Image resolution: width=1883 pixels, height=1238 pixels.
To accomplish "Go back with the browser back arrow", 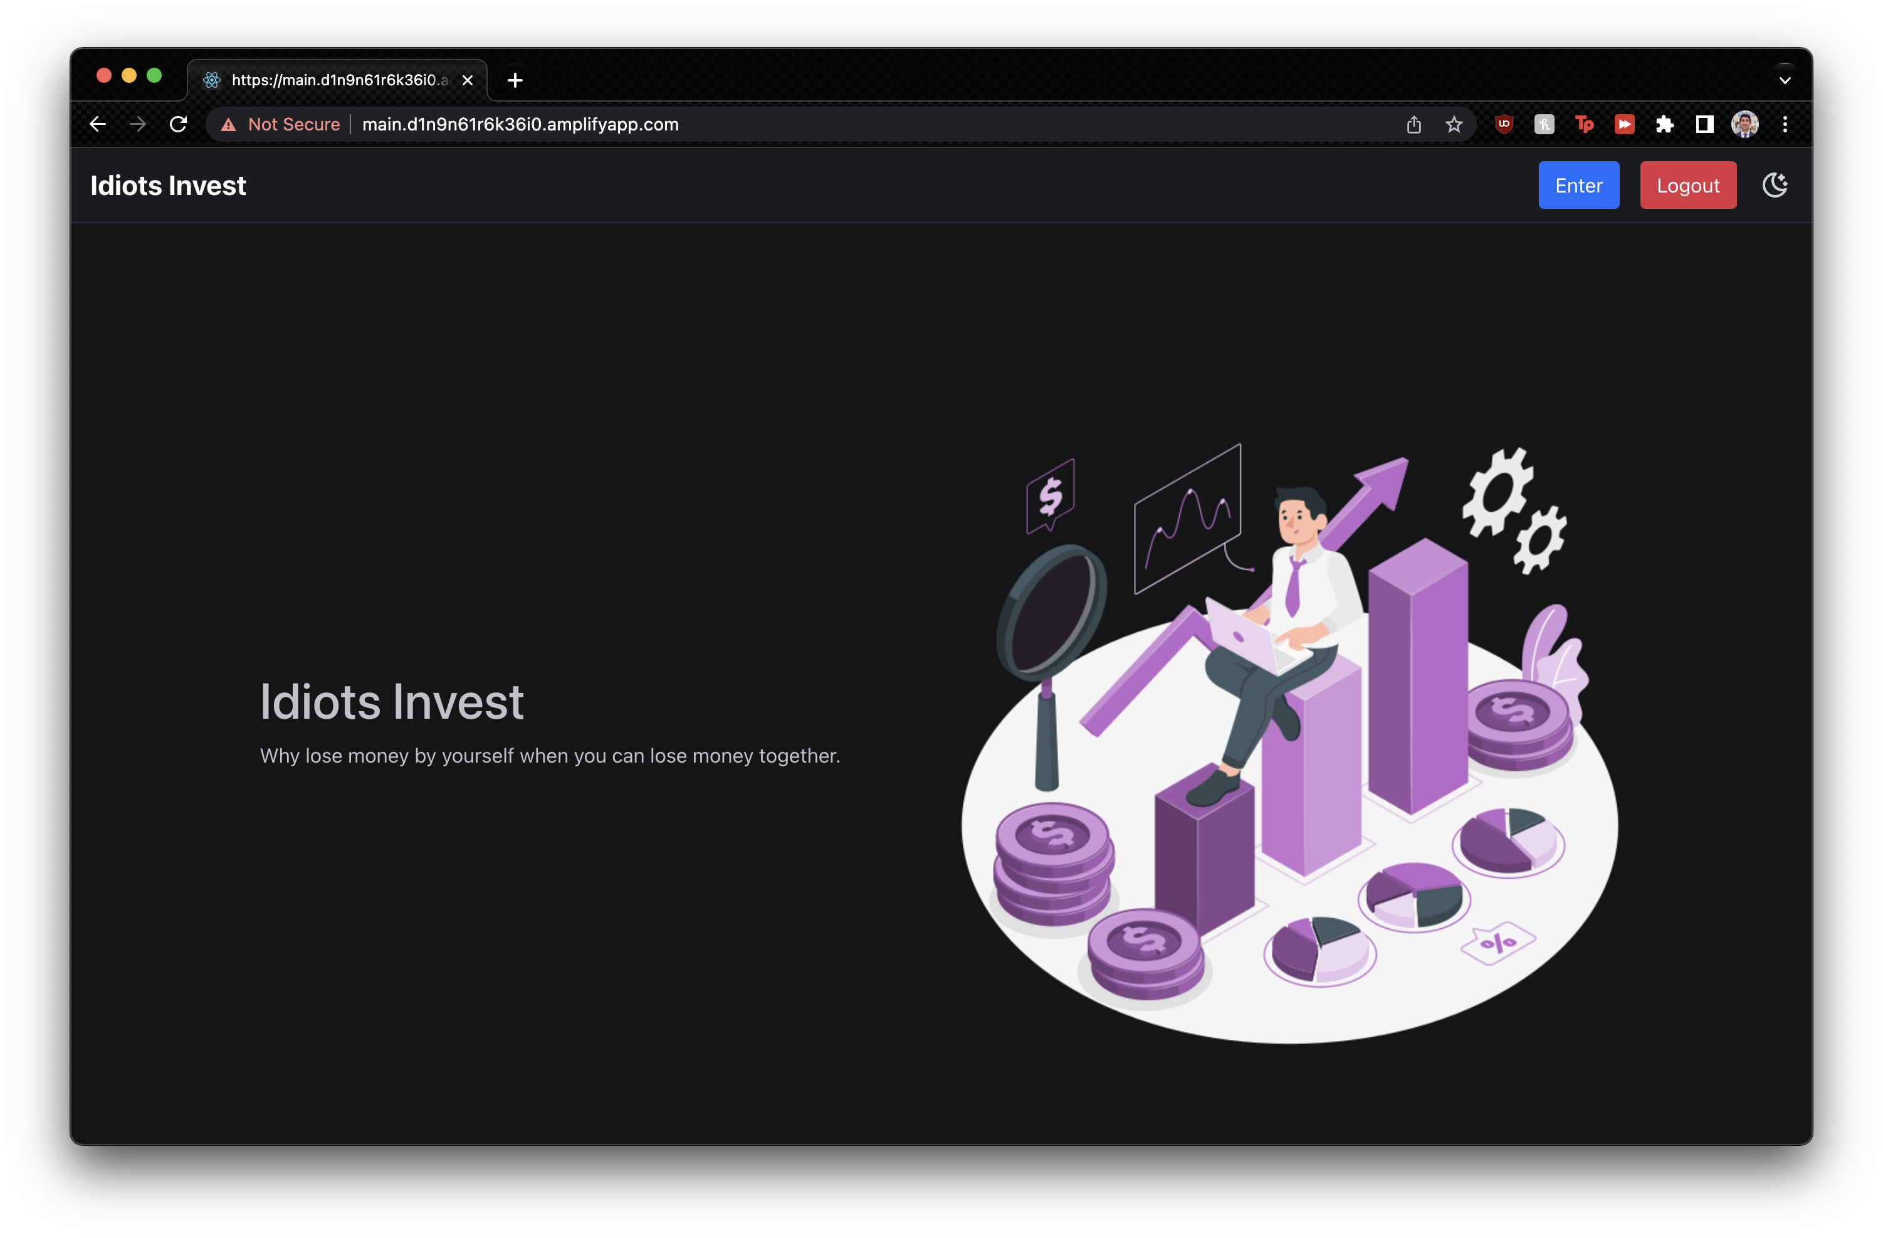I will point(97,124).
